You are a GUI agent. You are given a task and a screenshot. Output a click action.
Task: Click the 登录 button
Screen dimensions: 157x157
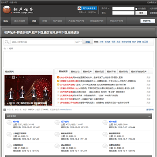141,13
